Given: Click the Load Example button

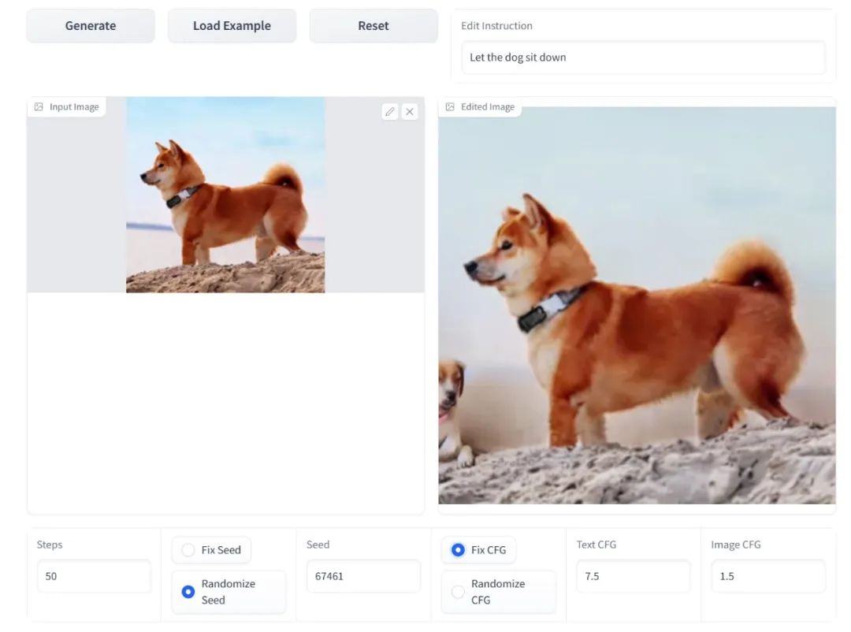Looking at the screenshot, I should 232,26.
